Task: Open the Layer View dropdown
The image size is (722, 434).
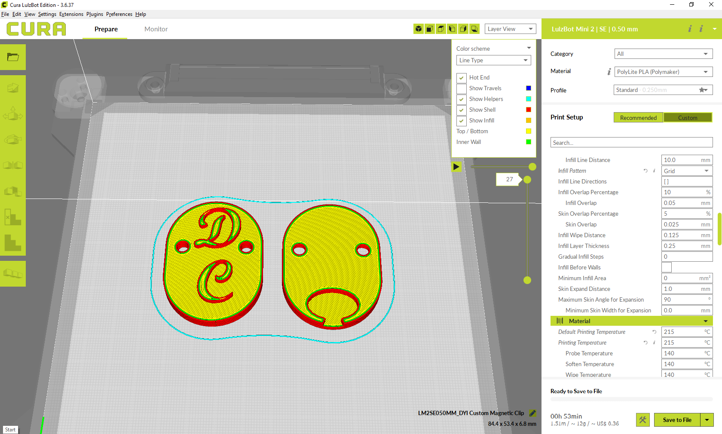Action: (510, 29)
